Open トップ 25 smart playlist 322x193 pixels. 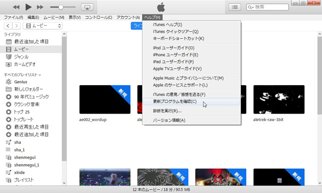31,112
